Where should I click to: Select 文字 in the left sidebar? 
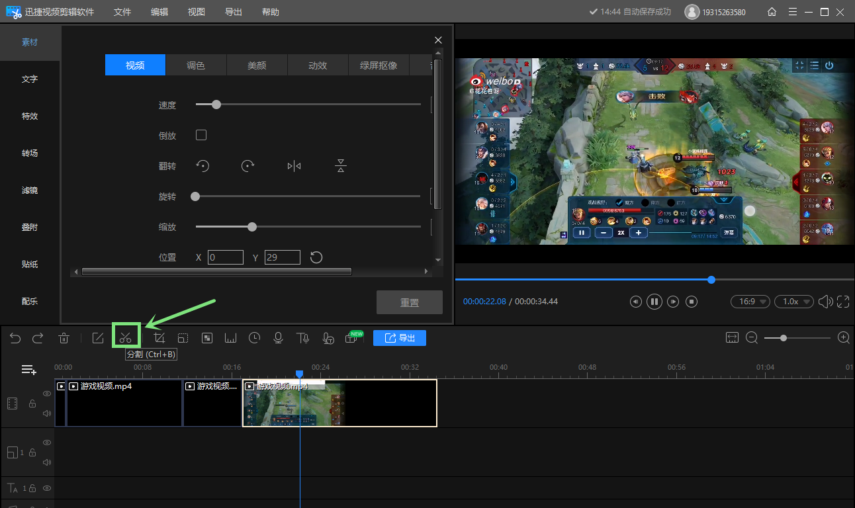point(30,79)
